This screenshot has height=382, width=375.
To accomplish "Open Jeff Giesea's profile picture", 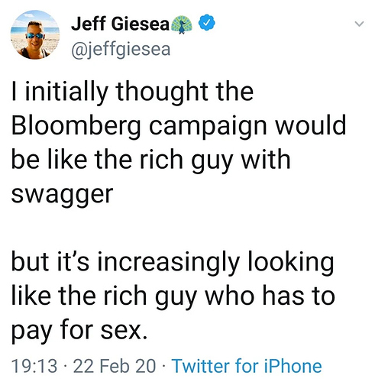I will click(35, 35).
